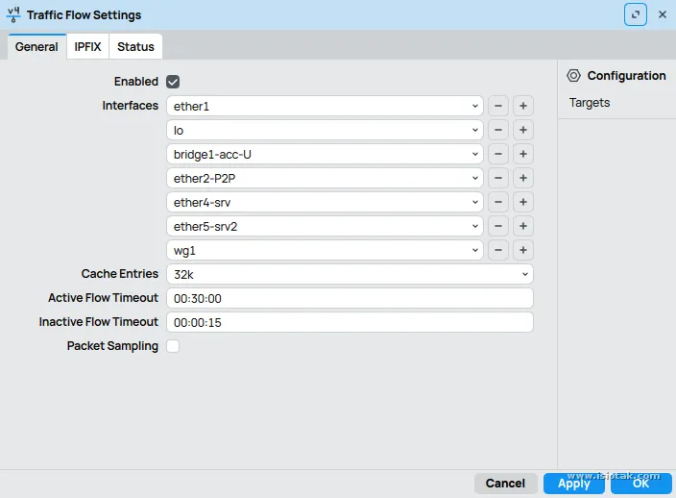The width and height of the screenshot is (676, 498).
Task: Remove ether4-srv interface with minus button
Action: 498,202
